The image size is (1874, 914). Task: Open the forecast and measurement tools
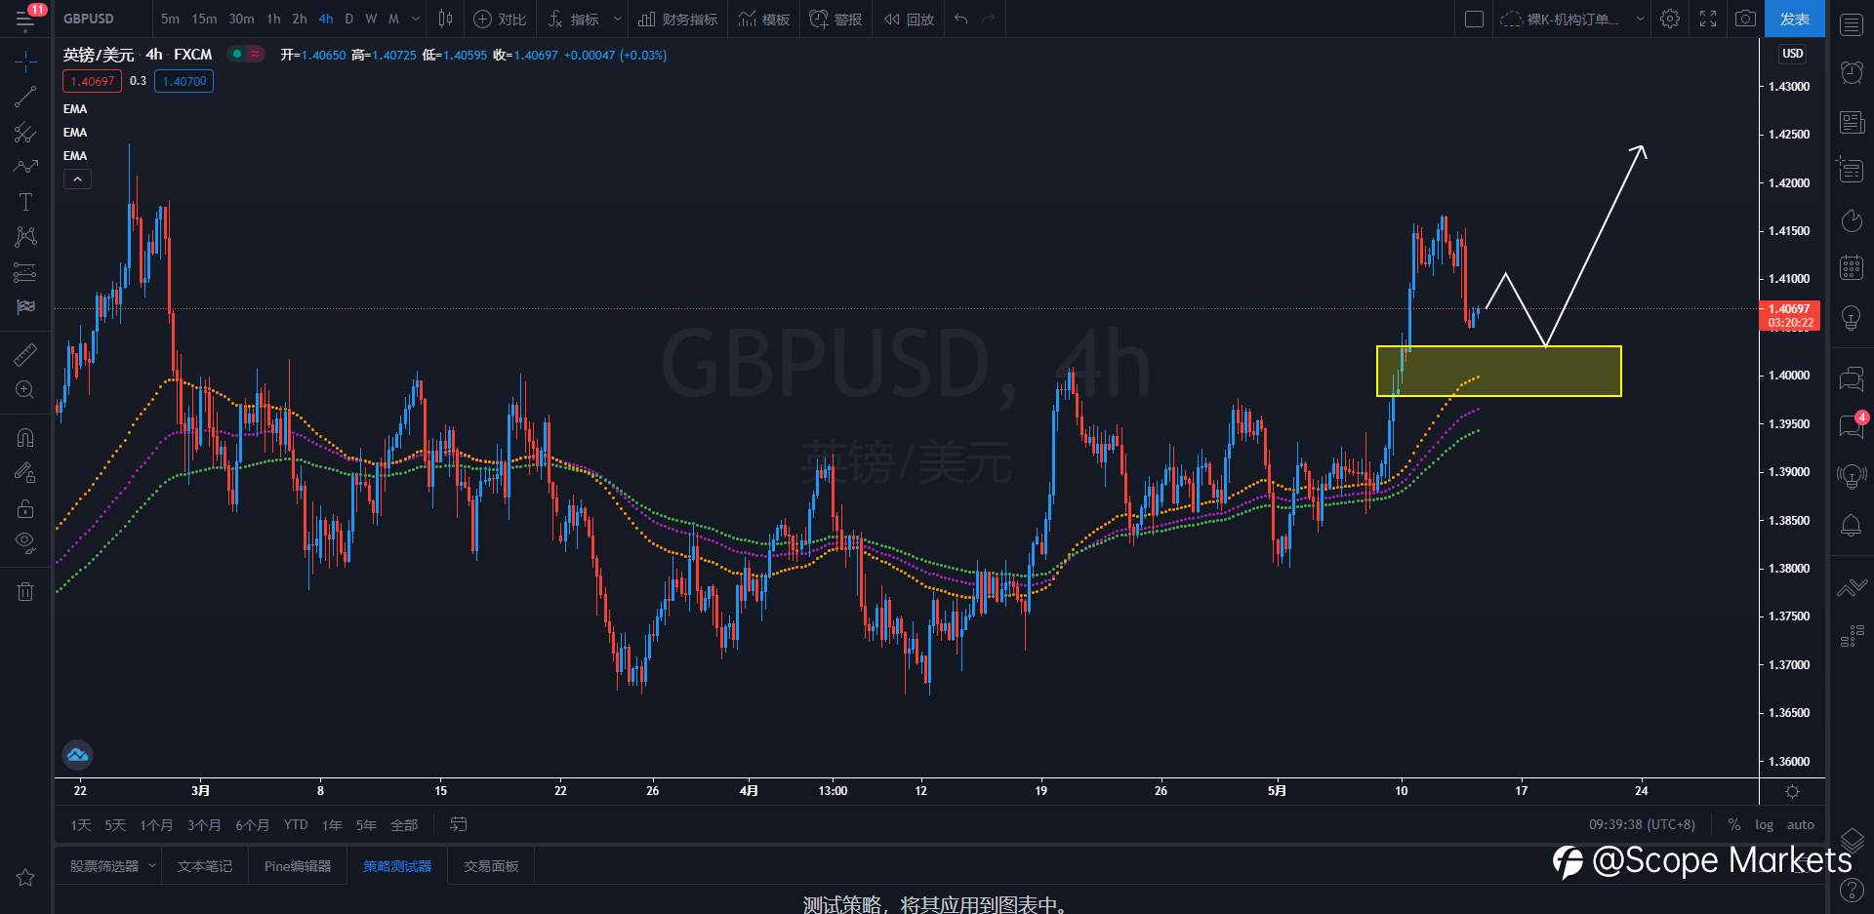click(25, 272)
